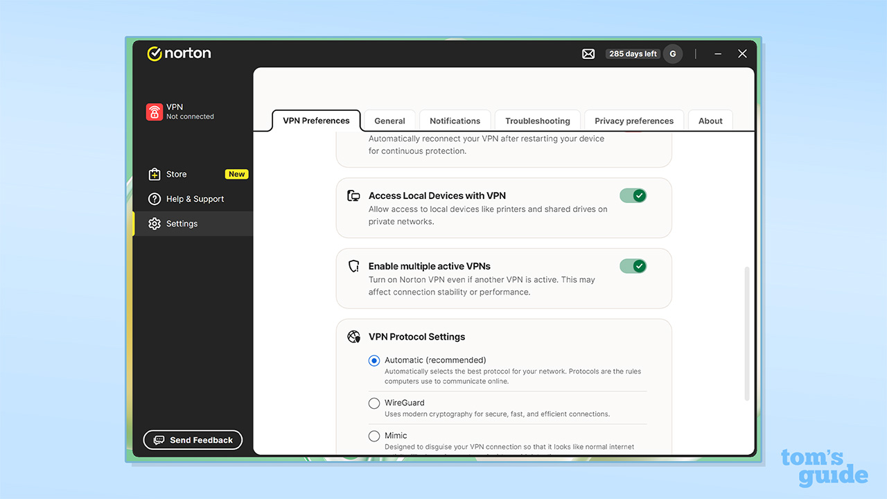Click the printer icon beside Access Local Devices

coord(353,195)
